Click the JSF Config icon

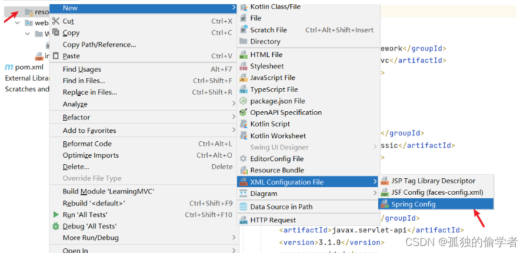click(x=385, y=193)
